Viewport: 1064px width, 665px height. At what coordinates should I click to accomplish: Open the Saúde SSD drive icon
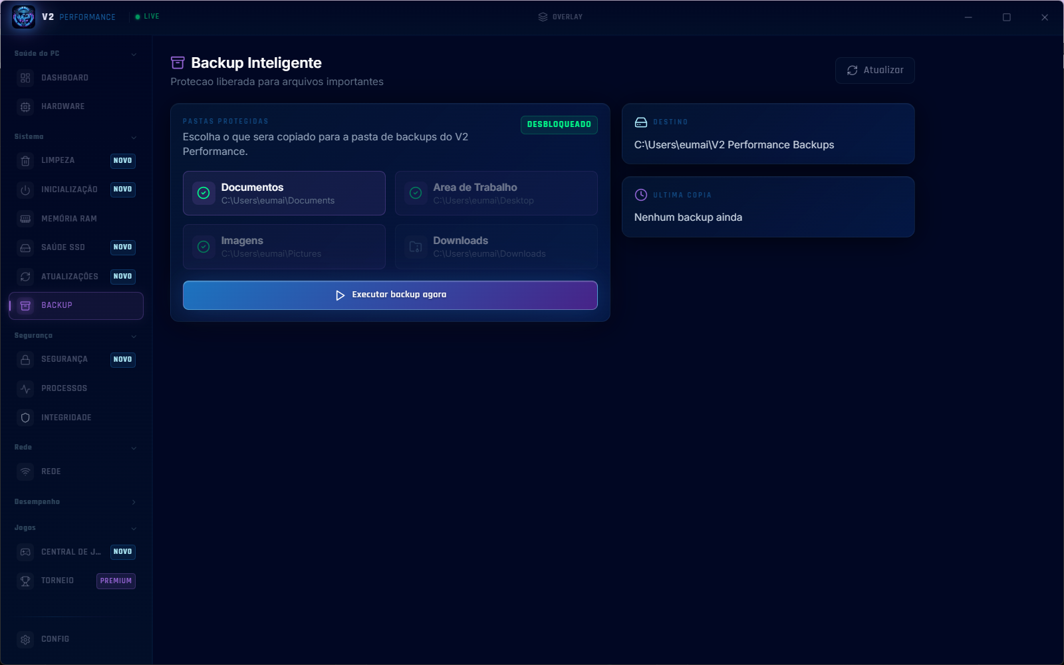(x=25, y=247)
